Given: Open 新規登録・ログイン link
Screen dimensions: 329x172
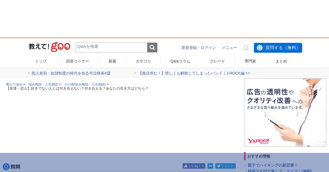Looking at the screenshot, I should pos(199,48).
